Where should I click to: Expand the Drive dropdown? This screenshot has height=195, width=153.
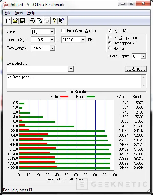(x=52, y=32)
